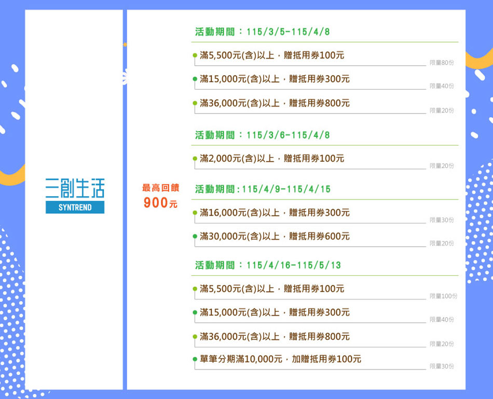
Task: Click green bullet before 單筆分期滿10,000元 offer
Action: pyautogui.click(x=195, y=360)
